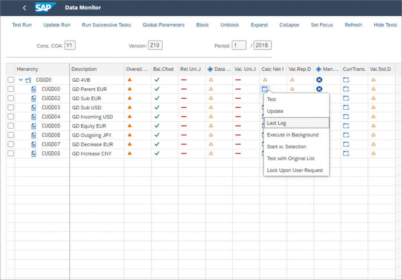The height and width of the screenshot is (280, 402).
Task: Tick the checkbox for CUGD02 row
Action: (x=11, y=98)
